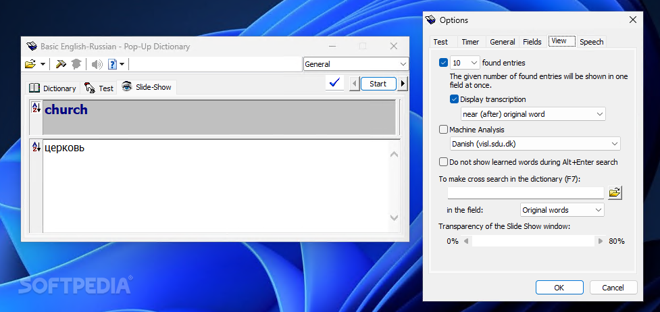Click the Start button
This screenshot has width=660, height=312.
click(378, 84)
